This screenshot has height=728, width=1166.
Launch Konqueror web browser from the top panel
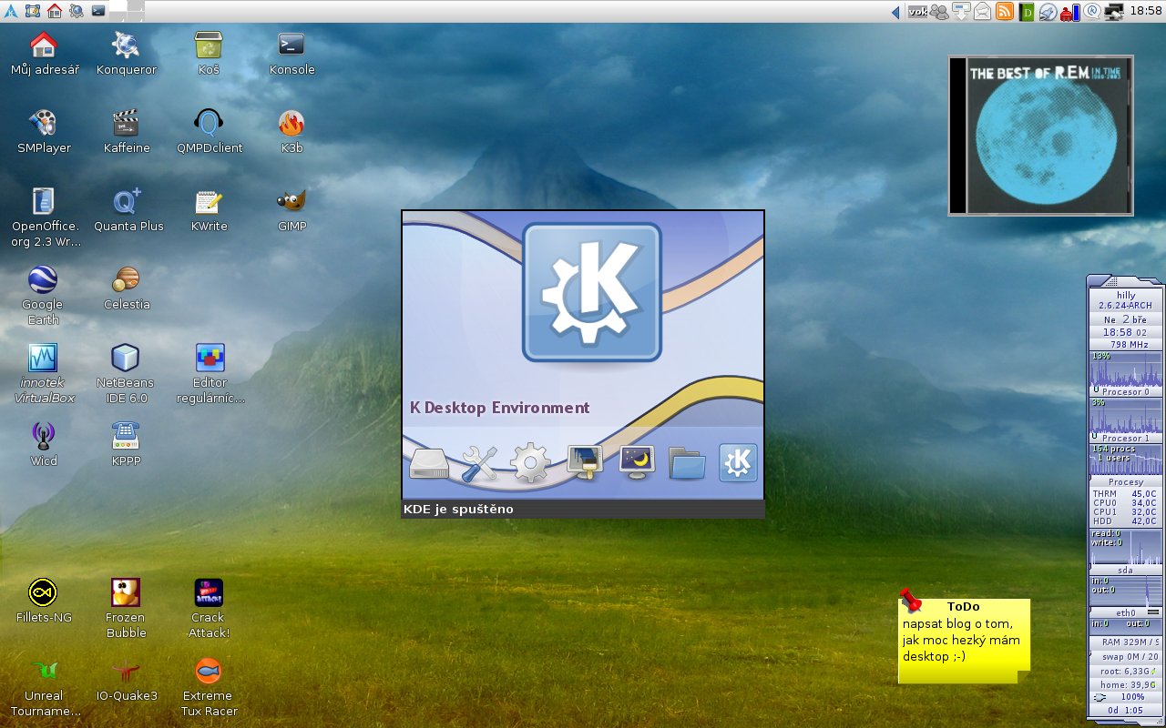77,11
